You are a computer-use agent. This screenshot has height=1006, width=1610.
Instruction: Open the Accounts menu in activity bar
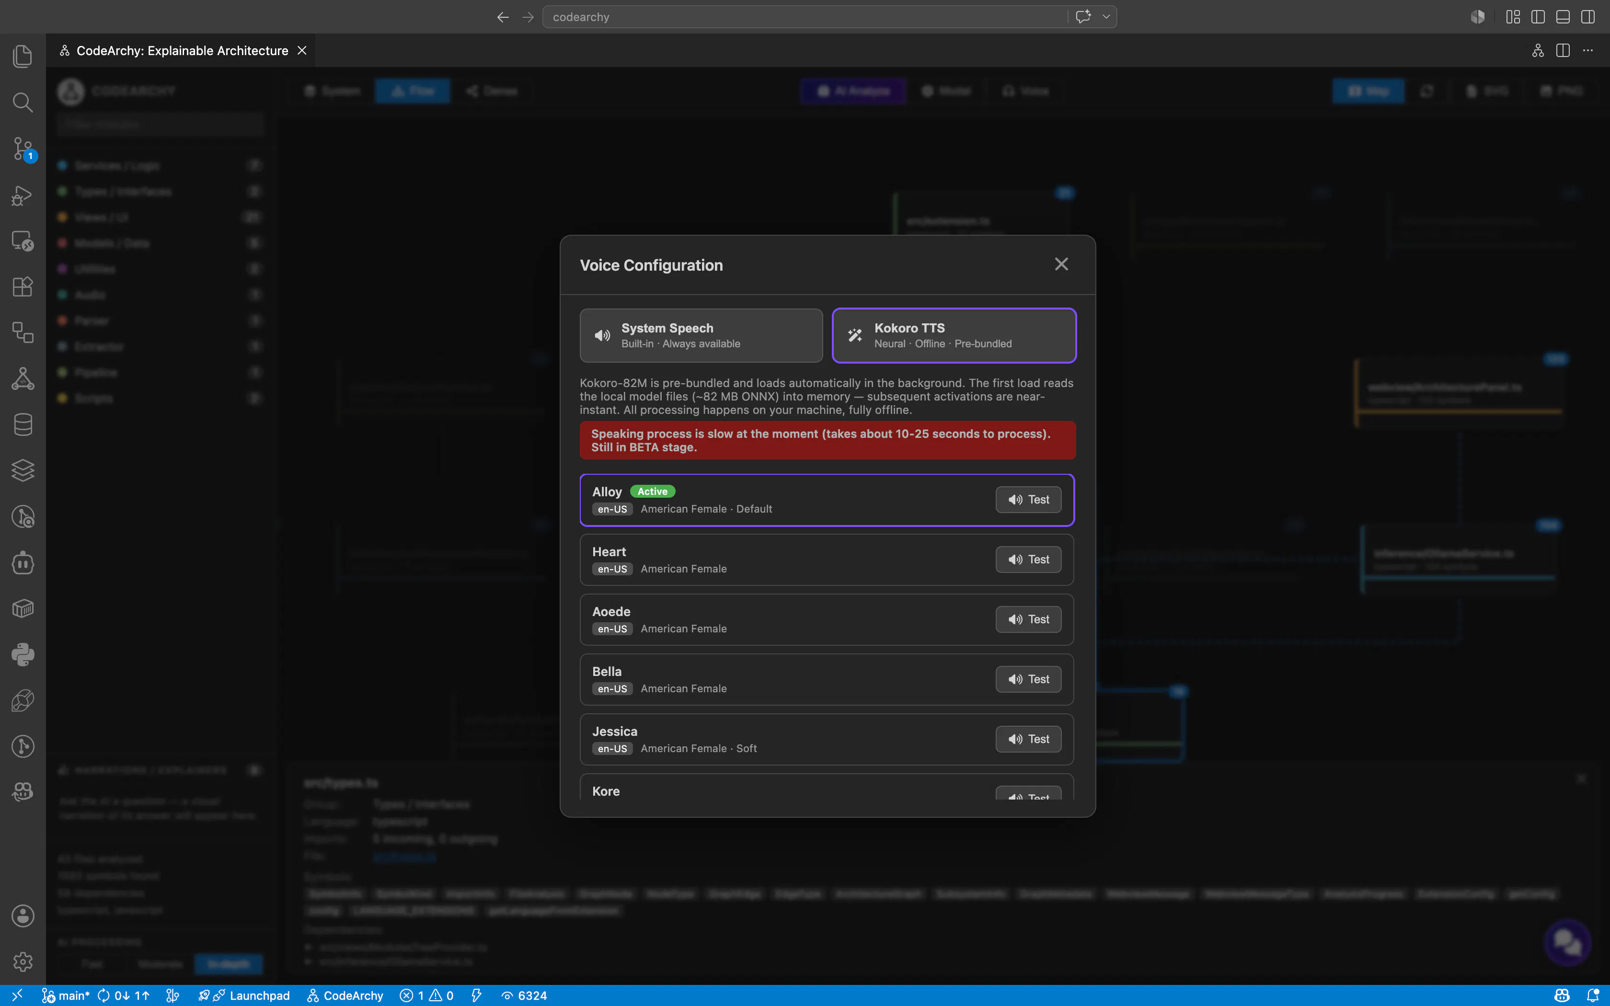pyautogui.click(x=23, y=915)
